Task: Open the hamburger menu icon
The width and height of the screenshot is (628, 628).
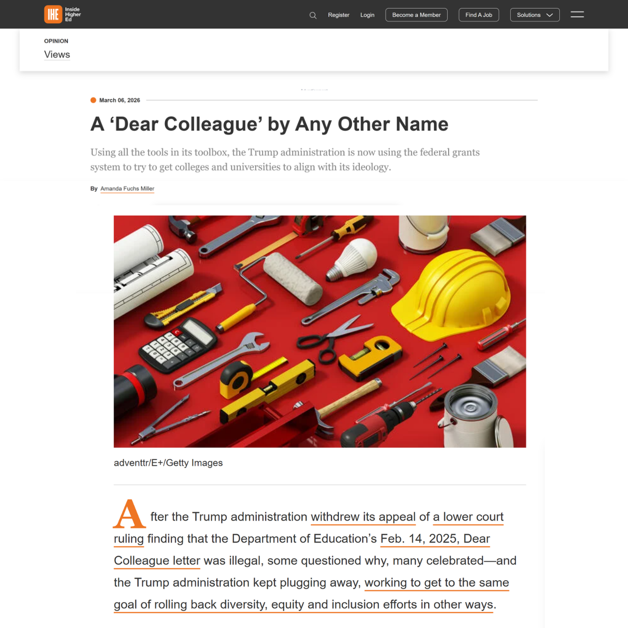Action: pos(577,14)
